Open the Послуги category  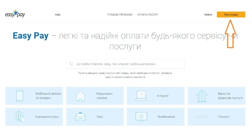(x=217, y=117)
